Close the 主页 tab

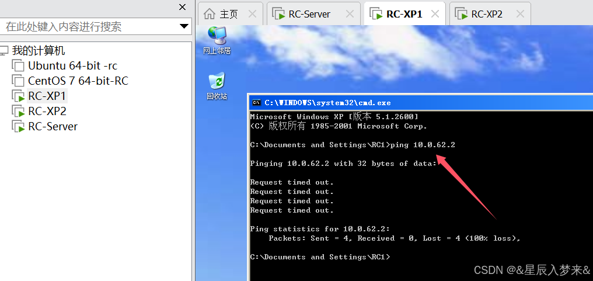coord(252,14)
